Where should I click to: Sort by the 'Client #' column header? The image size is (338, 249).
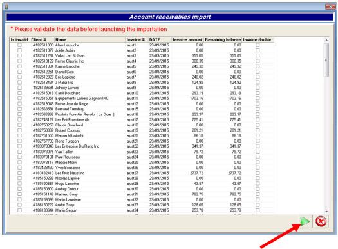click(42, 40)
